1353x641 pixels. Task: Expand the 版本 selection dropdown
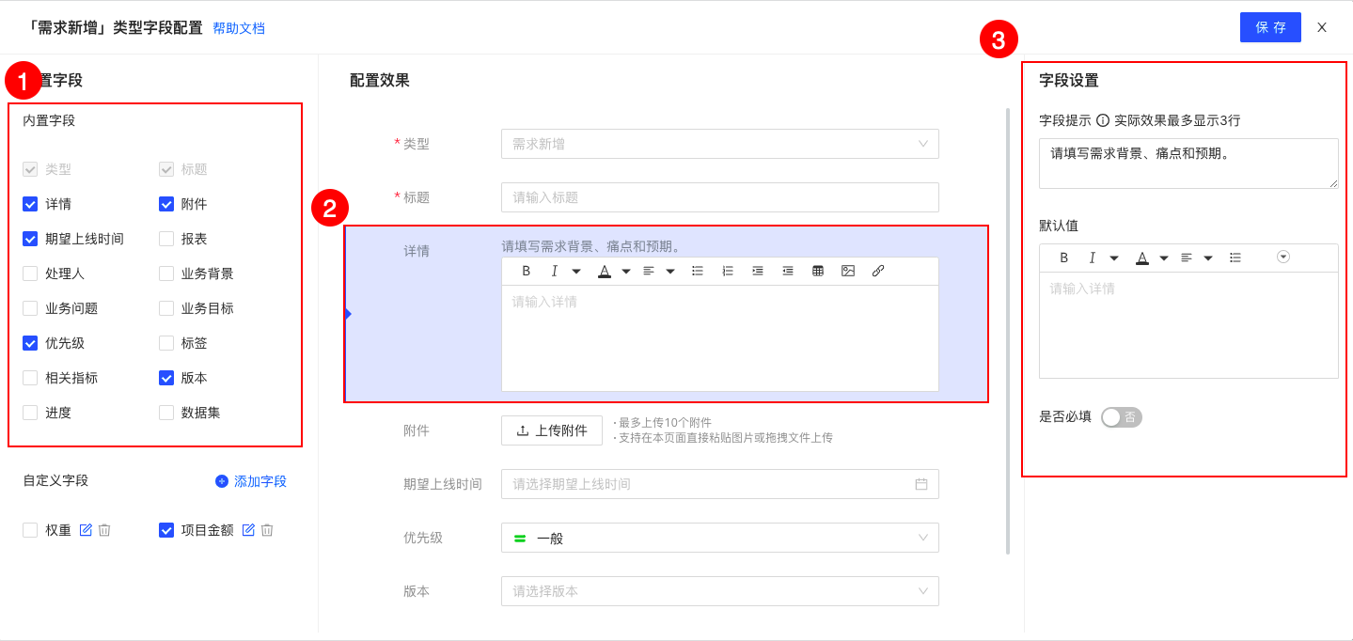719,591
